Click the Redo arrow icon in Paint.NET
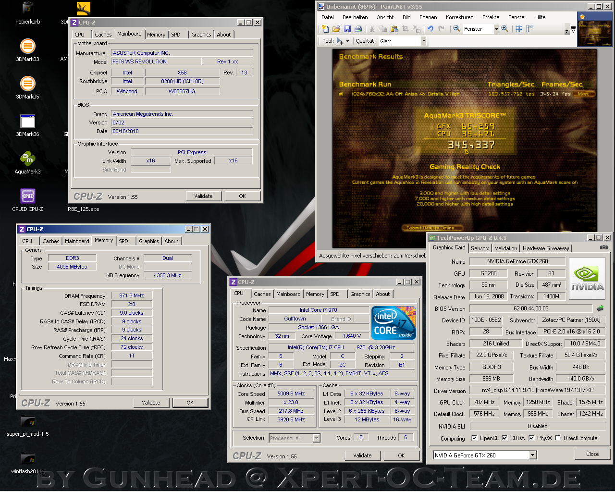Viewport: 615px width, 492px height. pos(441,29)
